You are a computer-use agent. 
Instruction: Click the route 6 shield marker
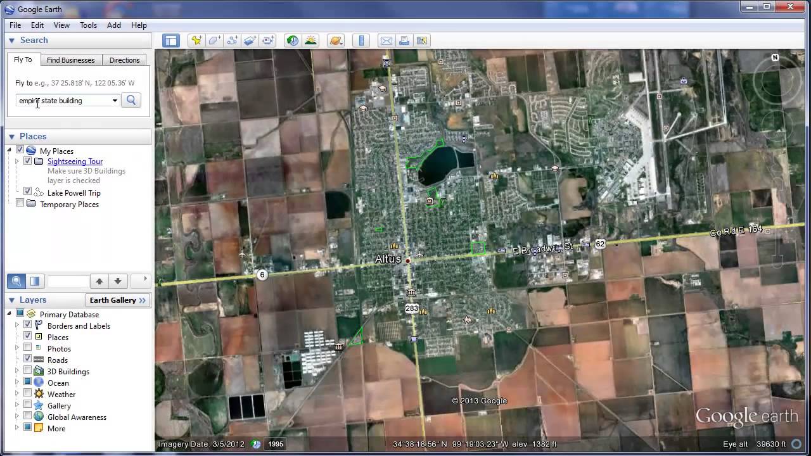262,275
